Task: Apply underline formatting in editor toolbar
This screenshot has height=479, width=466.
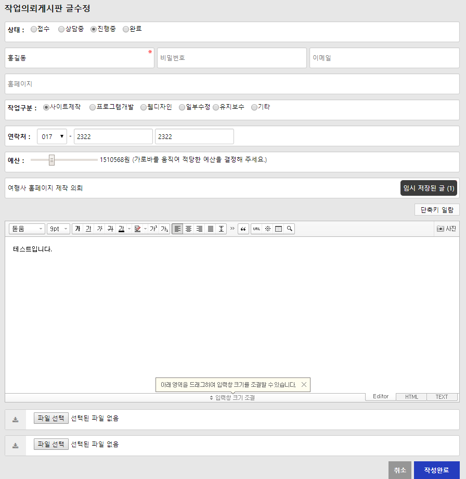Action: coord(88,229)
